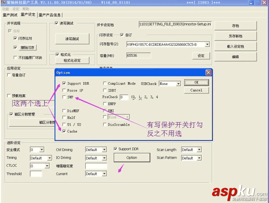
Task: Click Cancel in Option dialog
Action: tap(196, 90)
